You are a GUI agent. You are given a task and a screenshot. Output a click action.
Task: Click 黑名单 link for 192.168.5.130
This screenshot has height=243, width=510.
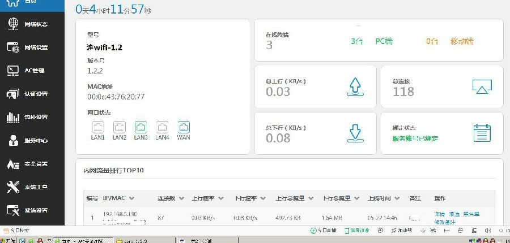(x=471, y=214)
